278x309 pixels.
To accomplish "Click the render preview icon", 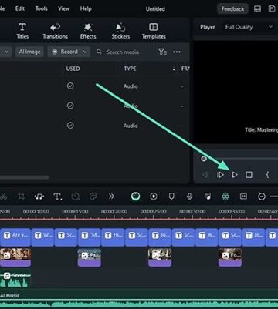I will pyautogui.click(x=154, y=196).
